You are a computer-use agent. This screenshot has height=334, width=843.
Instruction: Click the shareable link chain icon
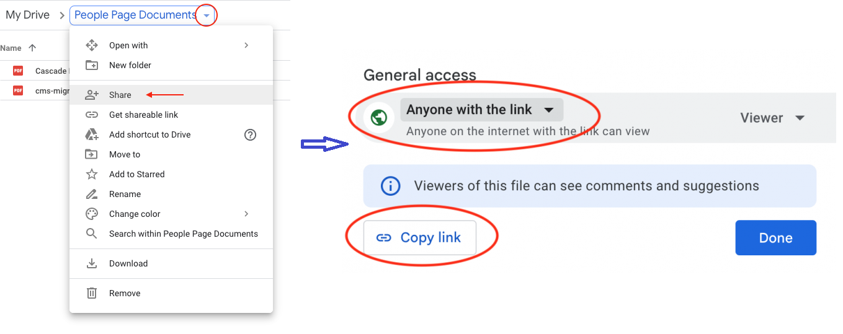click(x=91, y=115)
